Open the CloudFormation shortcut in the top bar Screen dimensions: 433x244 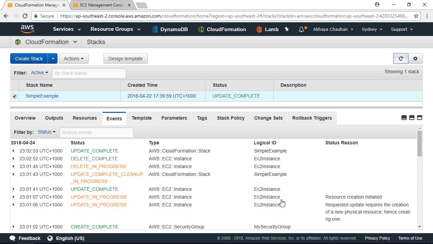[x=222, y=29]
